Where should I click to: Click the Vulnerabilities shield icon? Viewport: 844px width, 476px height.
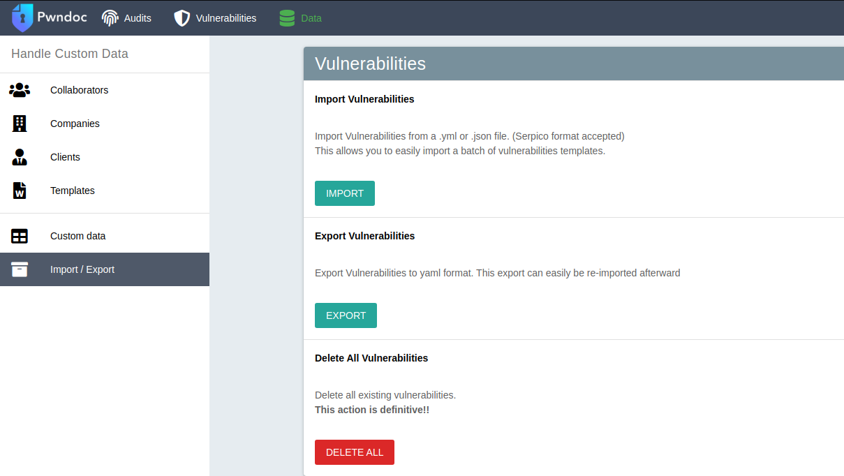(182, 18)
